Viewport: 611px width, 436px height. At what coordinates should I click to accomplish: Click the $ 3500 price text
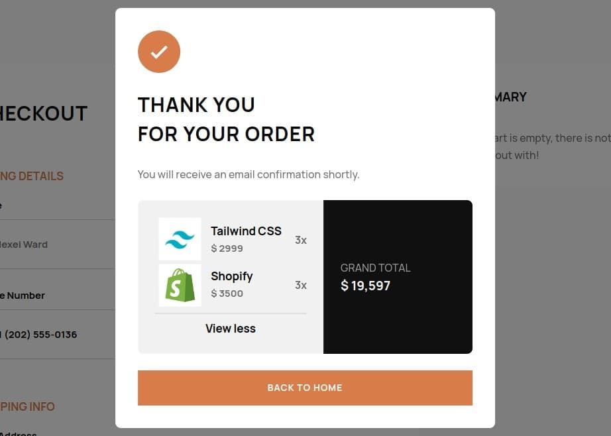tap(227, 294)
